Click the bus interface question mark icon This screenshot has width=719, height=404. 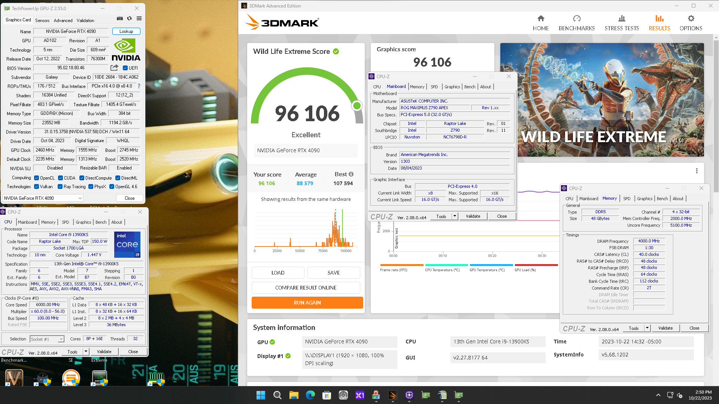(139, 86)
